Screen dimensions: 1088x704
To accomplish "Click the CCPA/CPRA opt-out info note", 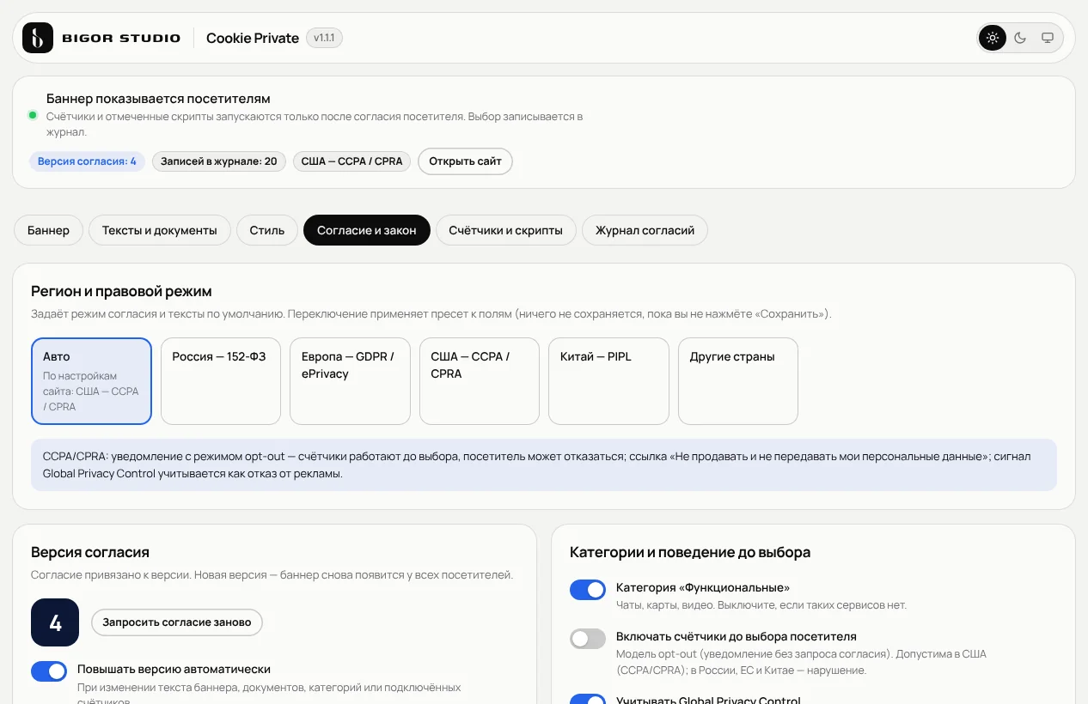I will (544, 465).
